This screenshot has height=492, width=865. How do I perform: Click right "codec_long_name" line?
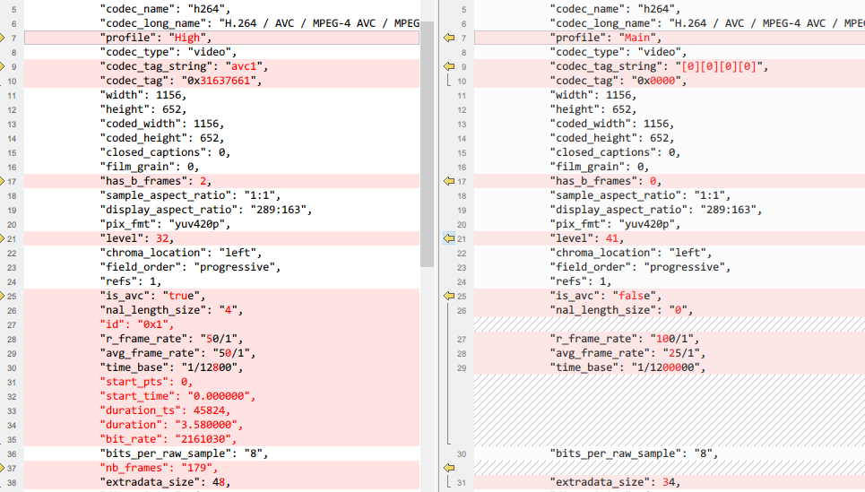click(x=670, y=23)
